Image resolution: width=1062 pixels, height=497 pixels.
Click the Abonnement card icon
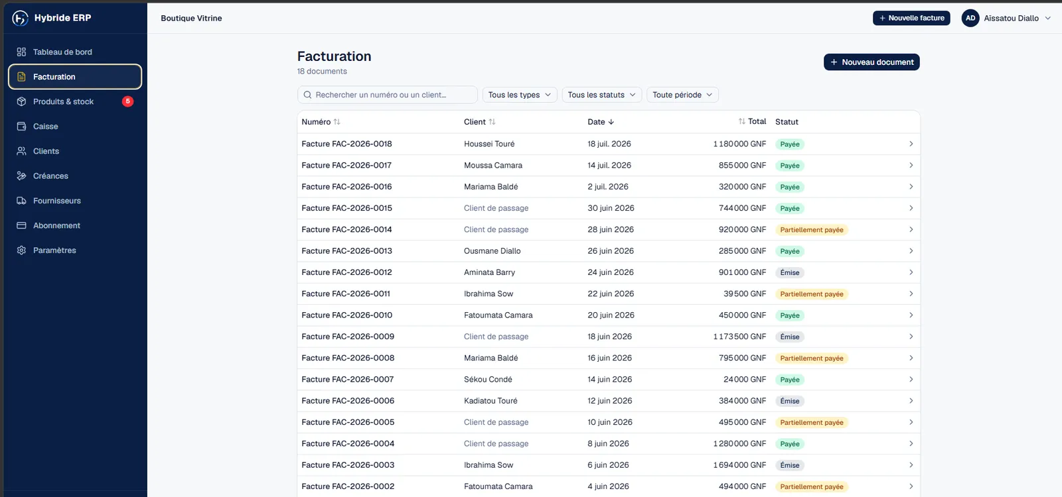[x=21, y=225]
